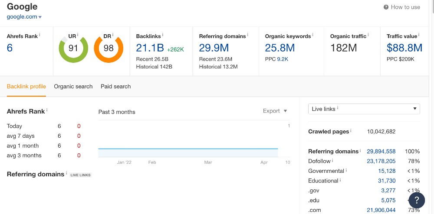Click the info icon beside Organic traffic

click(368, 35)
